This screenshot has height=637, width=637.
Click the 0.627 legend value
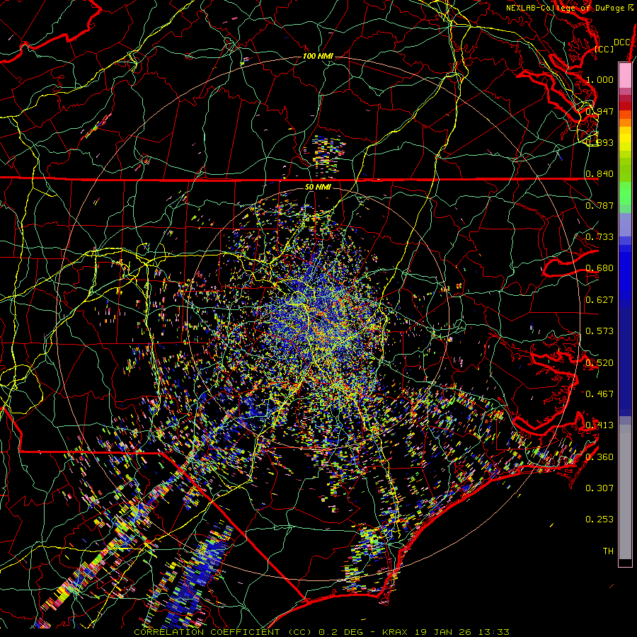pyautogui.click(x=599, y=300)
